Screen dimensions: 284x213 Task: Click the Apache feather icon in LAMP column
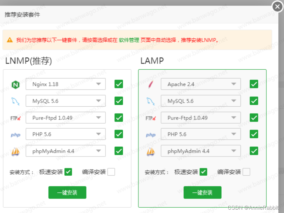[150, 84]
